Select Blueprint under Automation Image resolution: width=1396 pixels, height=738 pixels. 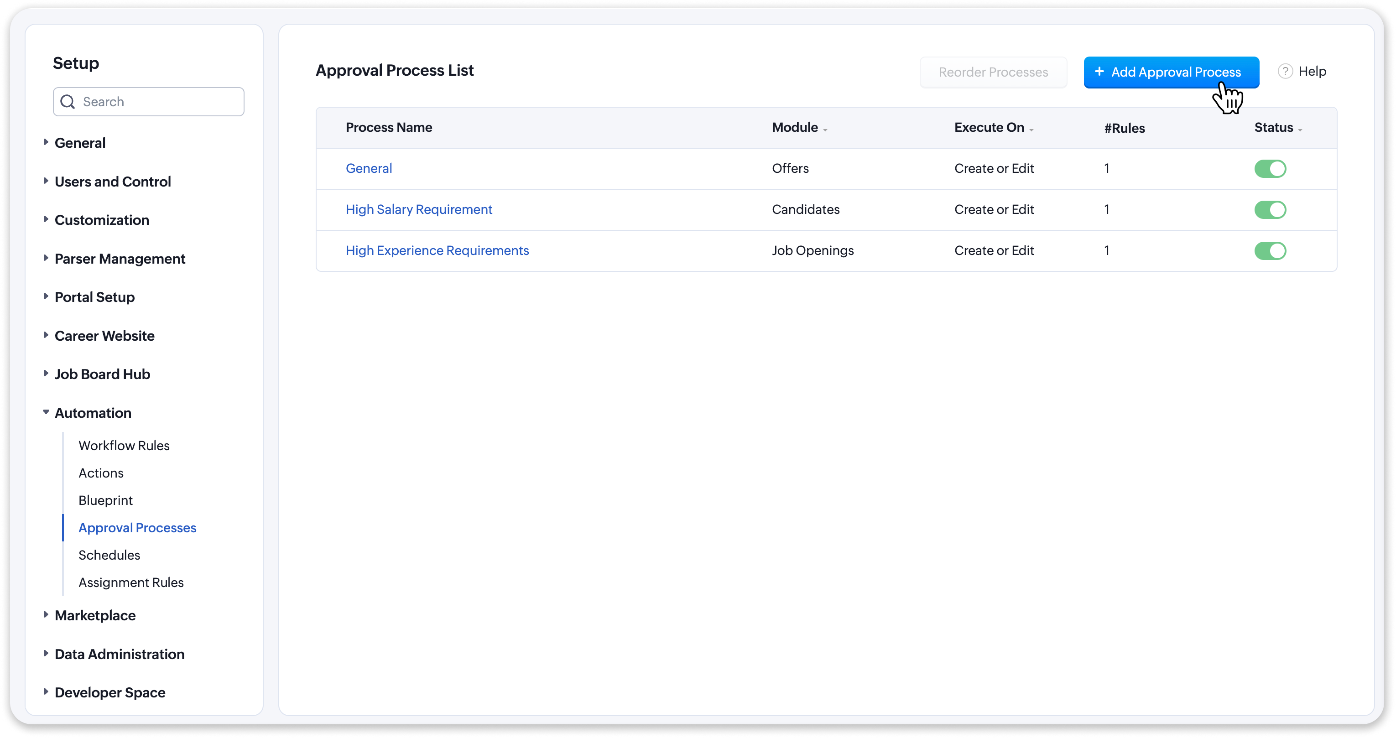point(106,500)
